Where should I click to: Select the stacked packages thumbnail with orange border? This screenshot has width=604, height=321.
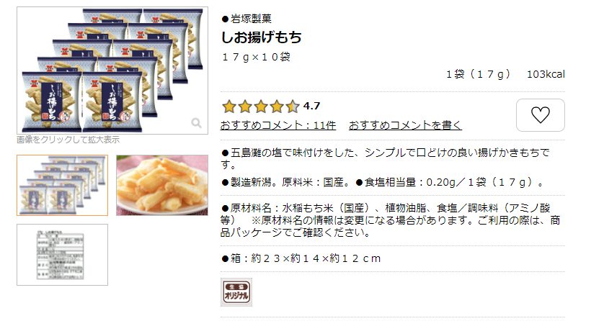pos(63,185)
